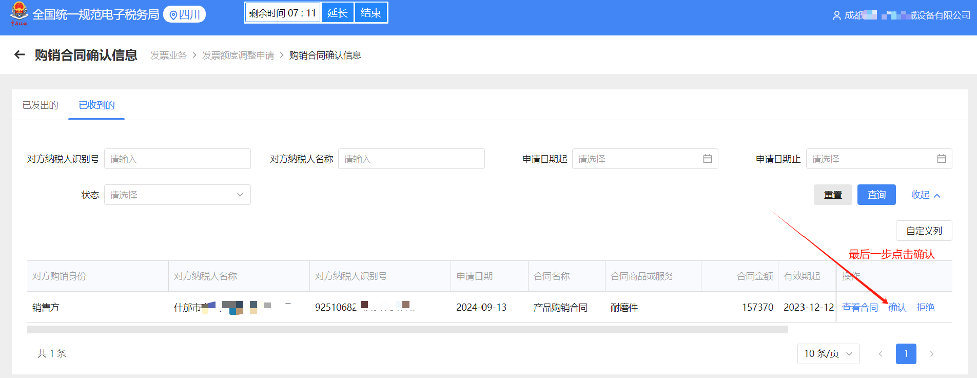The width and height of the screenshot is (977, 378).
Task: Open 查看合同 link for the contract
Action: tap(860, 307)
